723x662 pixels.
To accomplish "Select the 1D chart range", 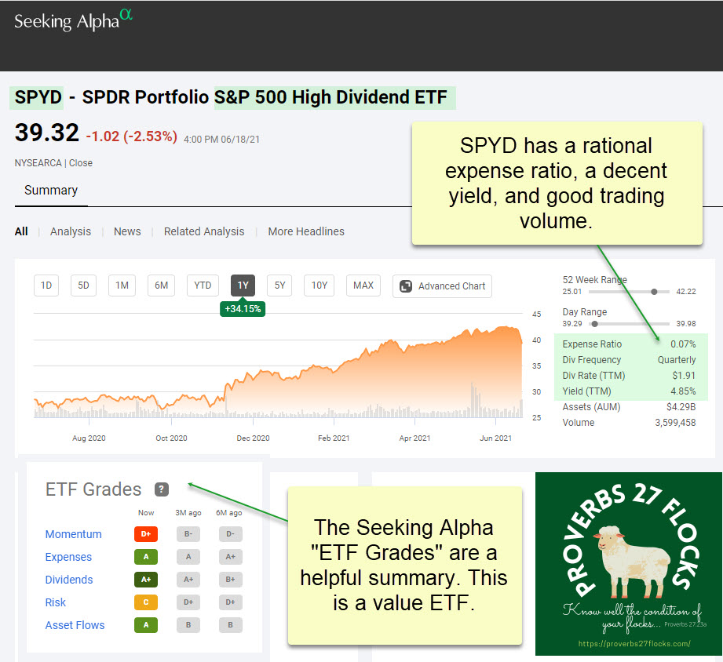I will point(46,286).
